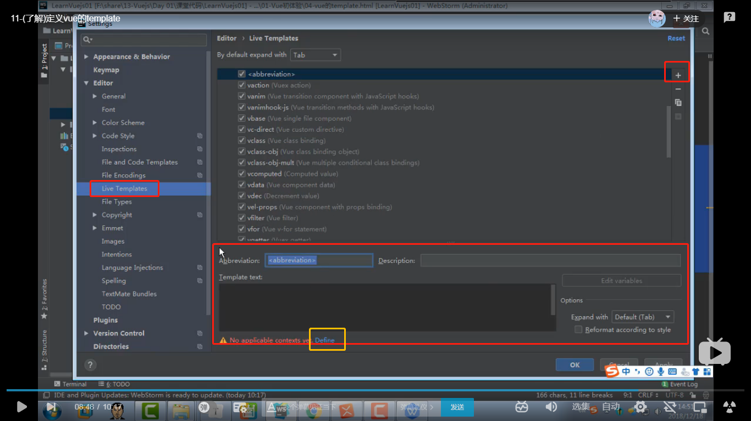Remove selected template with minus icon
The height and width of the screenshot is (421, 751).
pyautogui.click(x=678, y=89)
